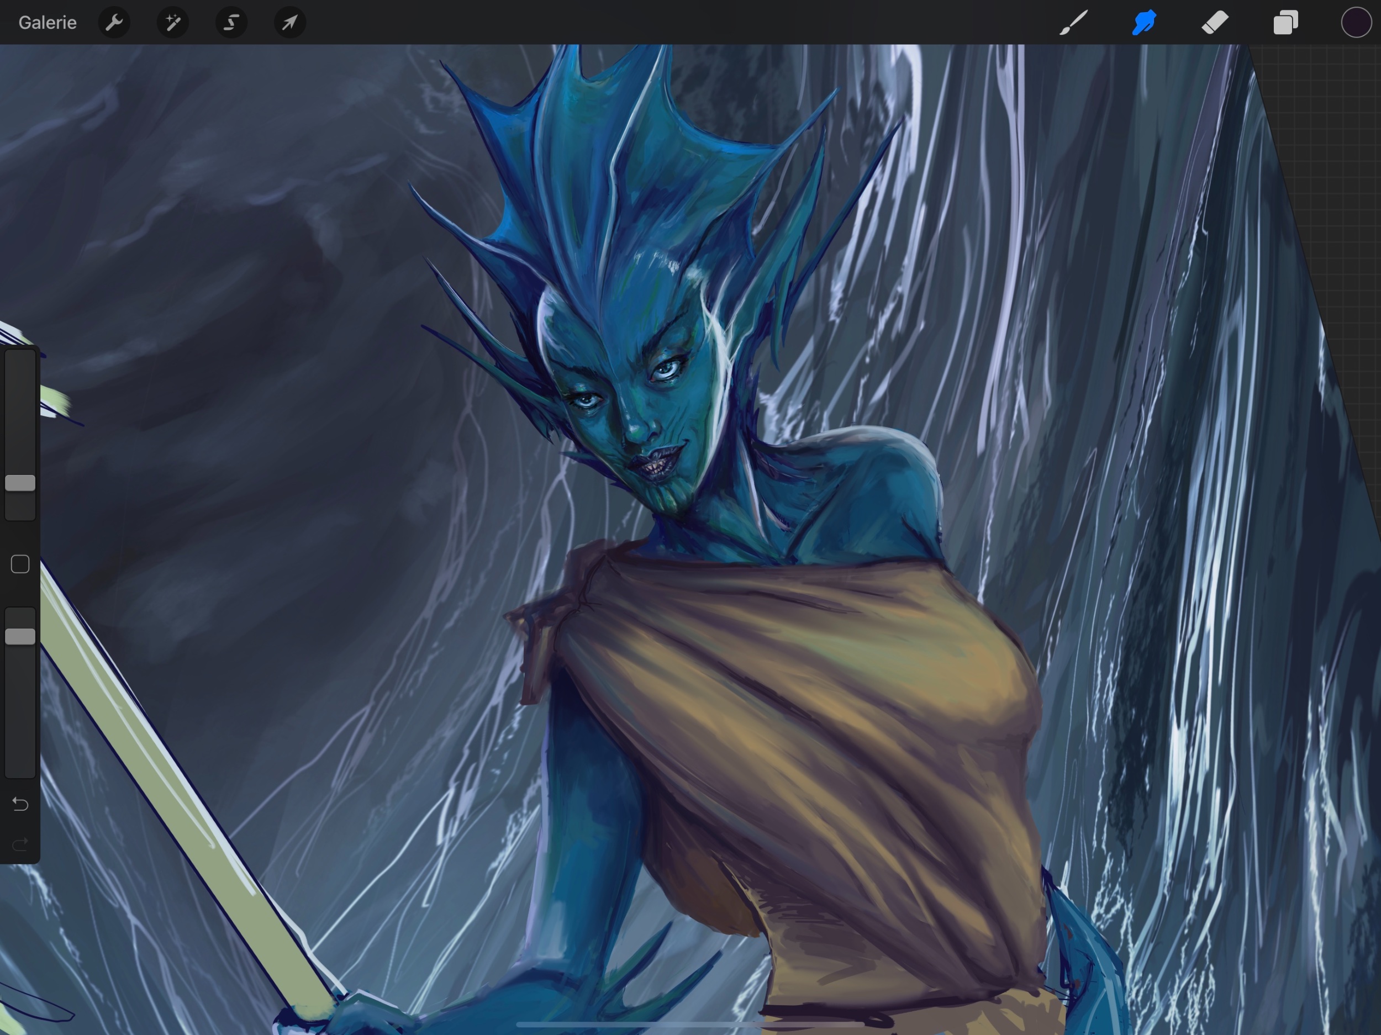Undo the last stroke with the undo arrow
The height and width of the screenshot is (1035, 1381).
[x=20, y=804]
